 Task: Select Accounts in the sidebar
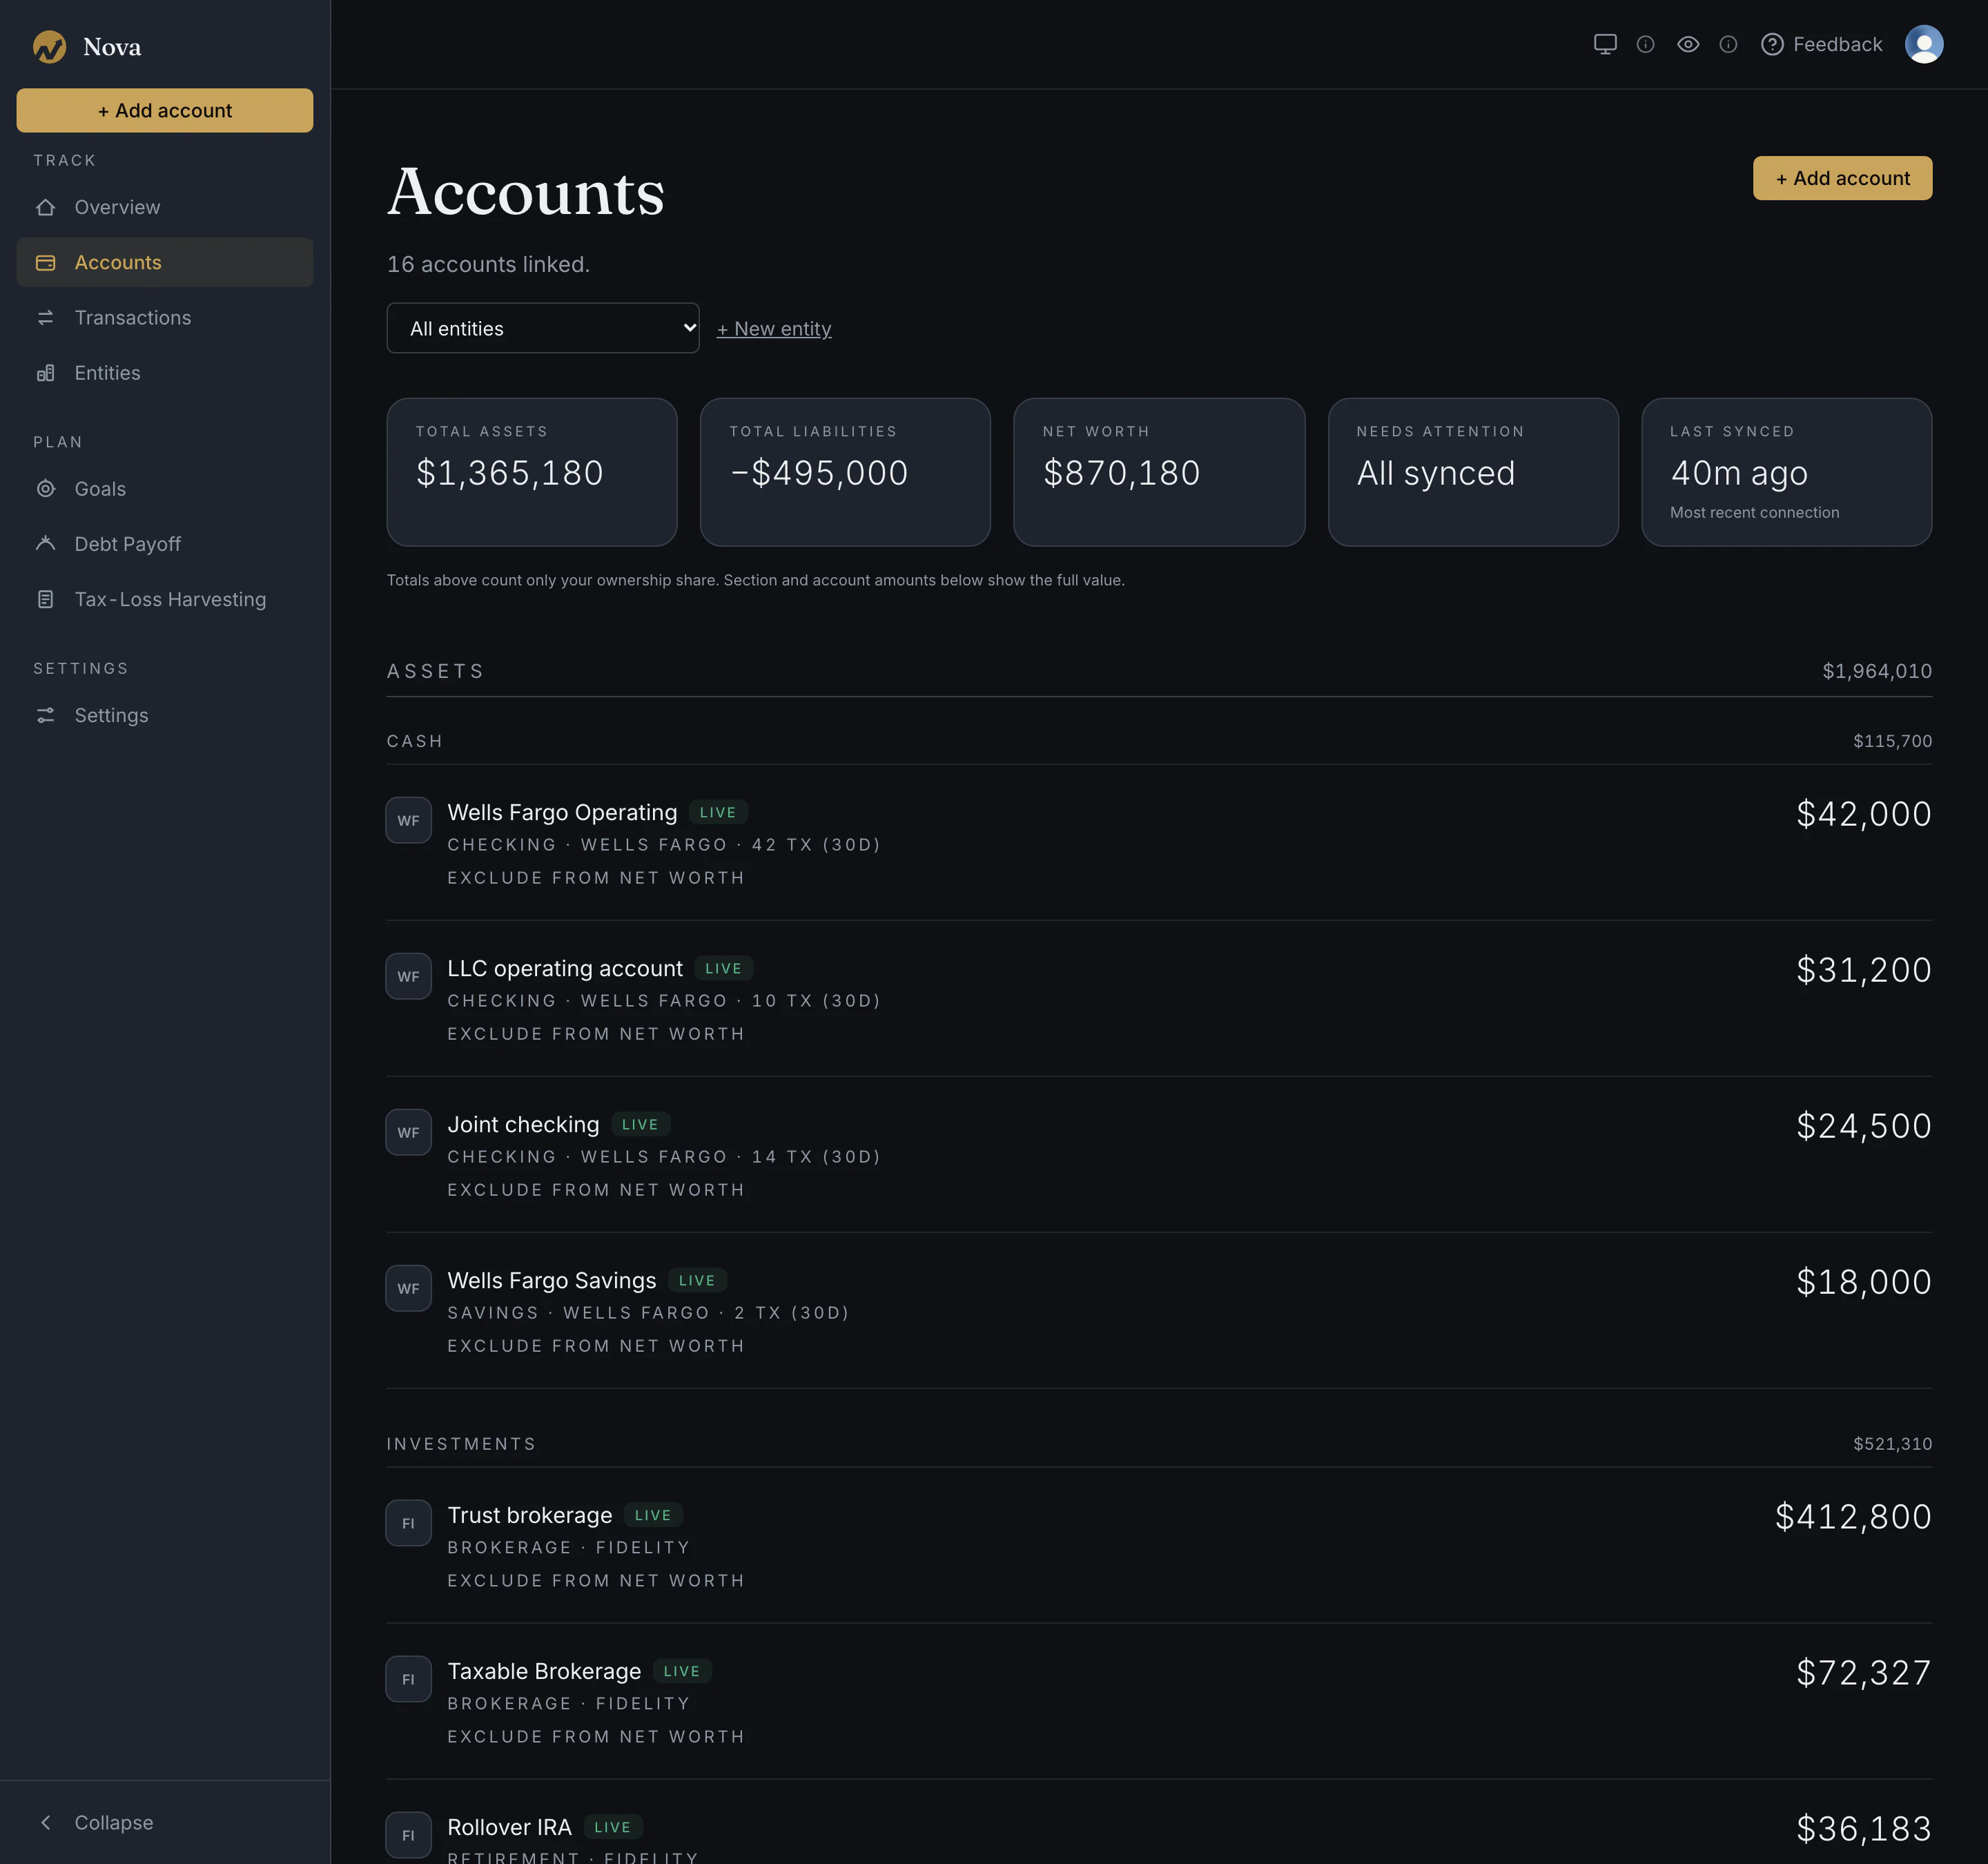point(165,262)
